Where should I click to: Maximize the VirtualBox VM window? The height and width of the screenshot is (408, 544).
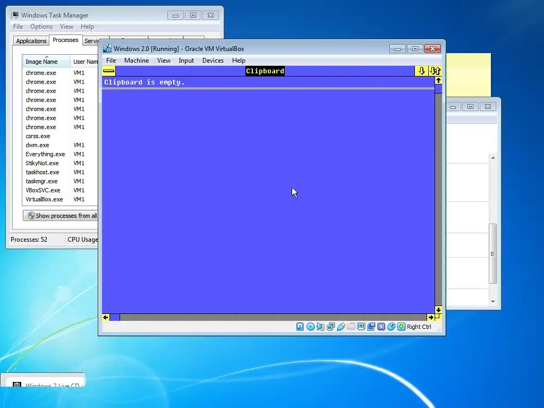pos(415,49)
